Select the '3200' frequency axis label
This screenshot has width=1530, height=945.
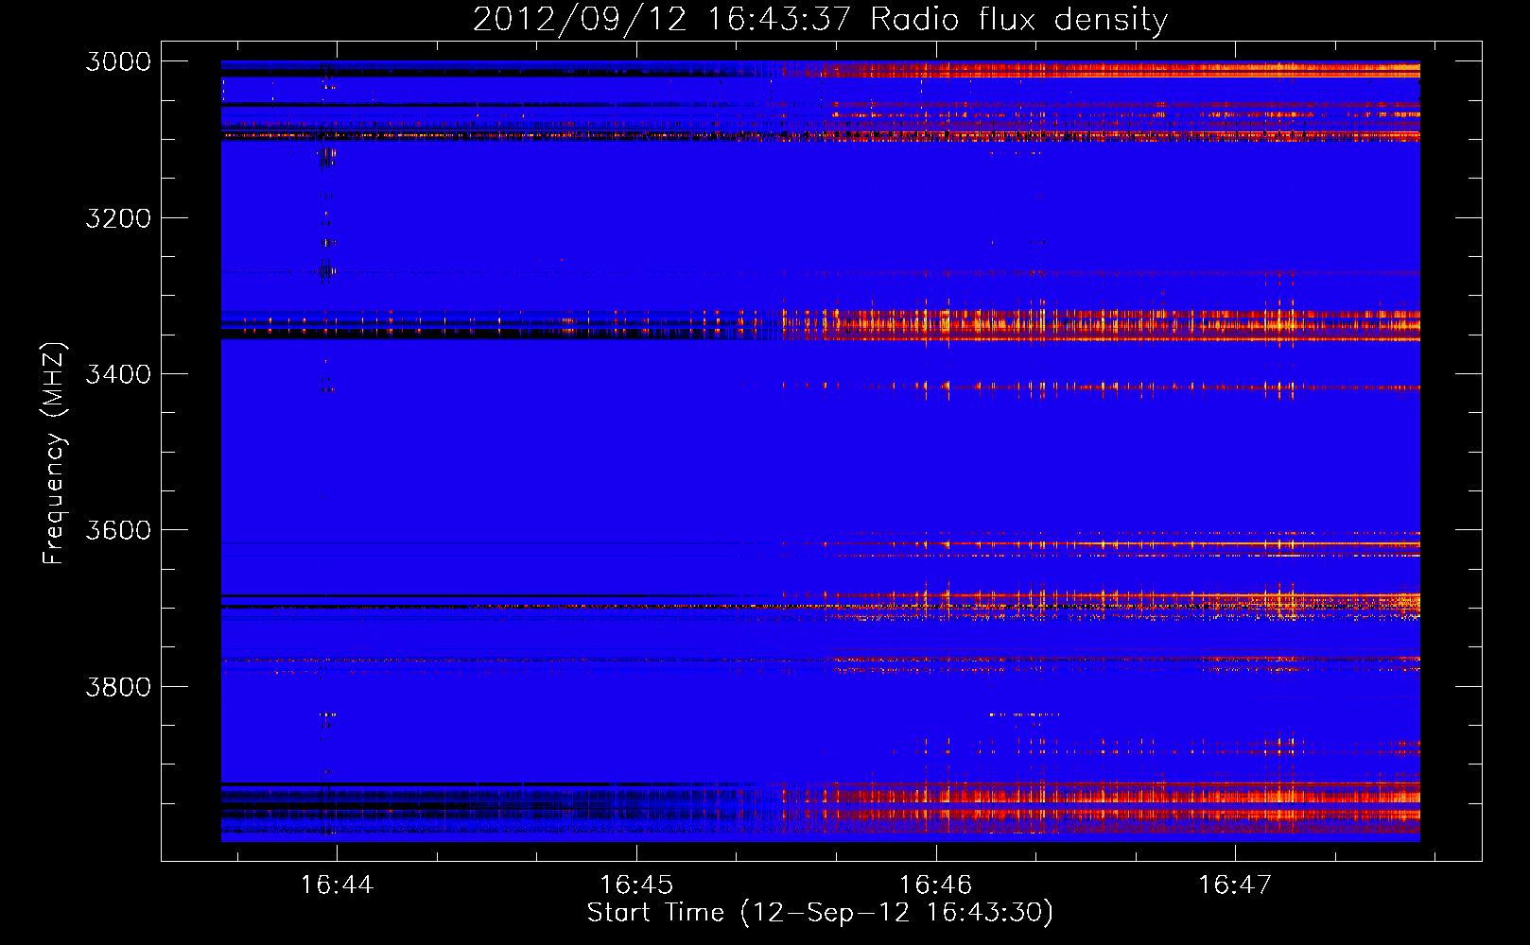click(x=118, y=218)
